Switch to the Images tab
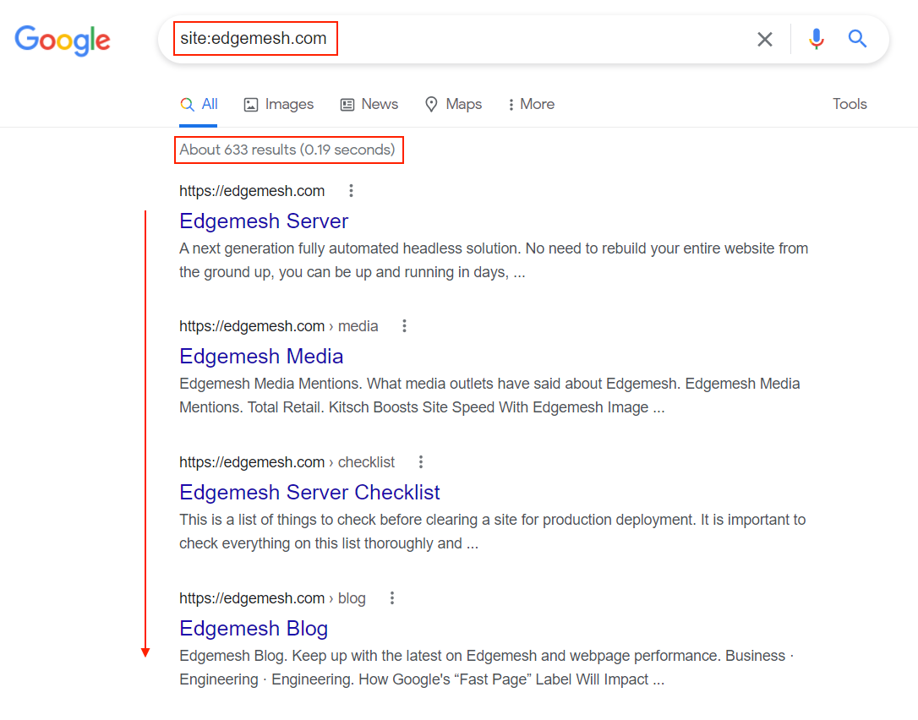 (x=279, y=104)
